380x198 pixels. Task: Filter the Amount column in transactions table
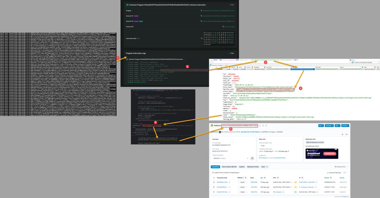(x=331, y=177)
